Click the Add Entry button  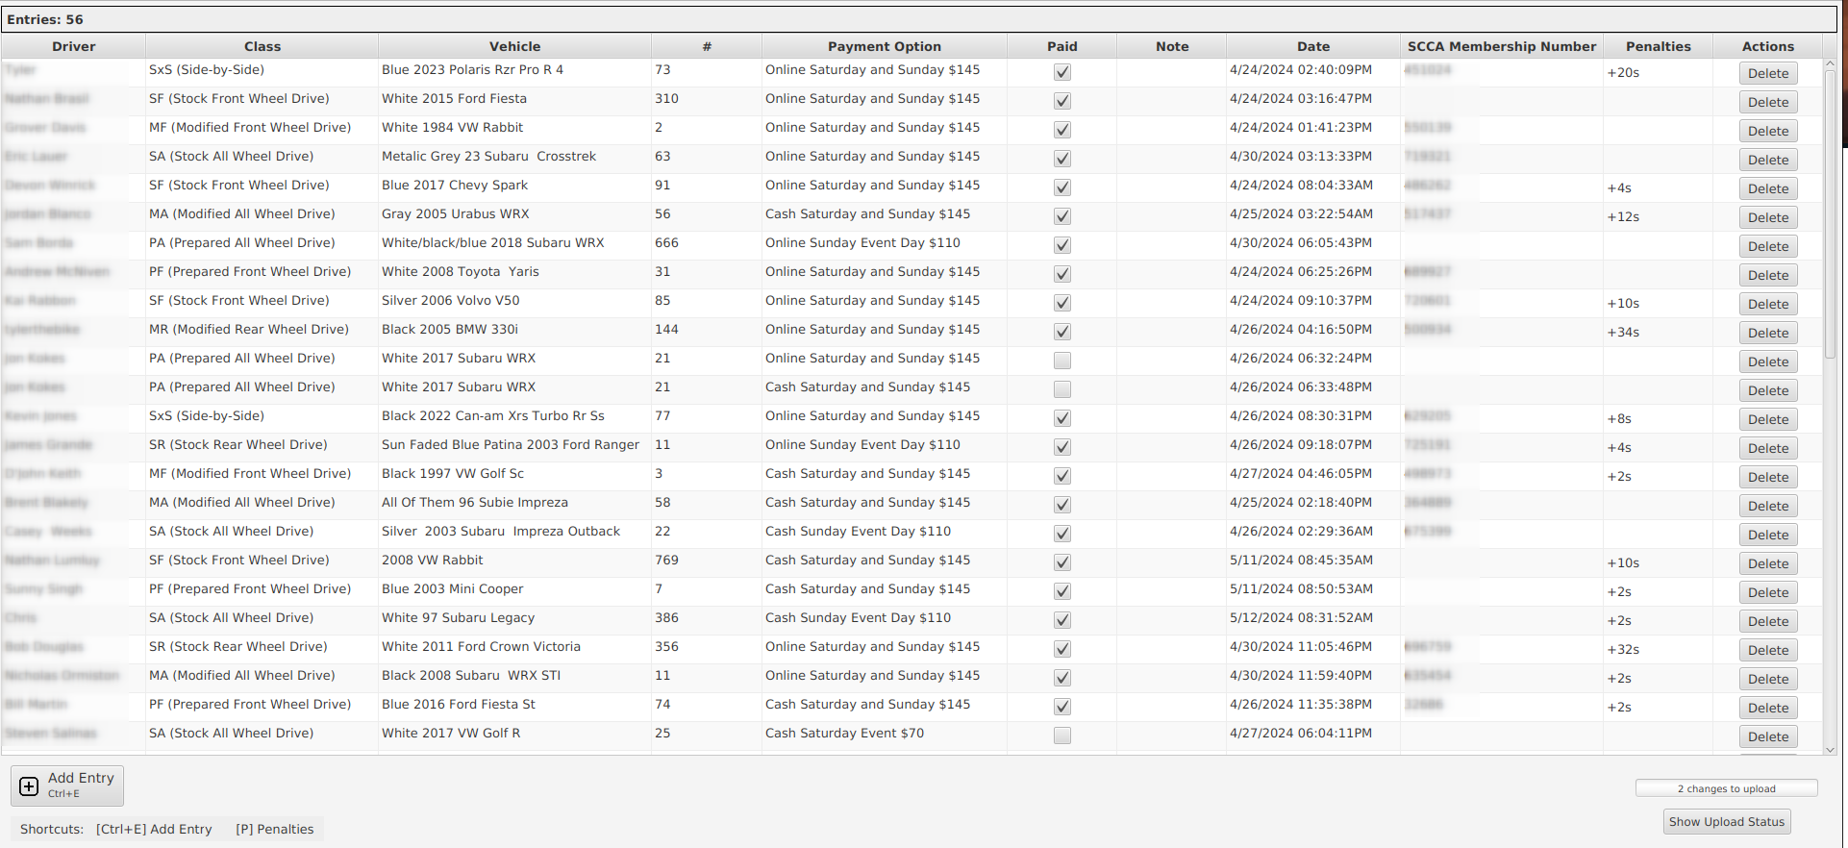(x=67, y=786)
